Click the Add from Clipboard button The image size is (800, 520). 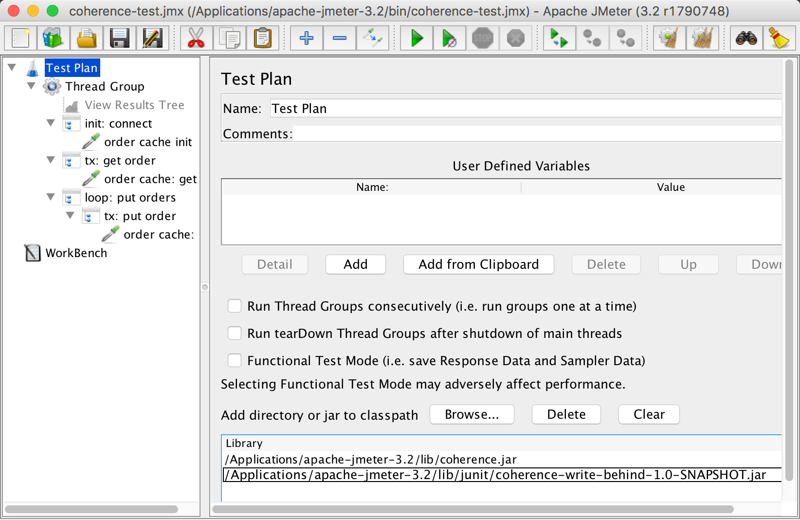click(x=479, y=264)
